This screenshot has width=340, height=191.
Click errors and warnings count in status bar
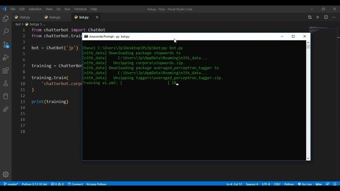(57, 184)
